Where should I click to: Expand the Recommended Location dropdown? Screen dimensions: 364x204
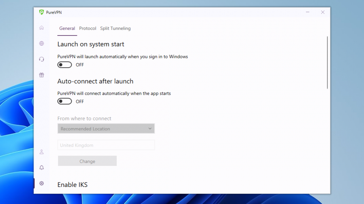(x=106, y=128)
